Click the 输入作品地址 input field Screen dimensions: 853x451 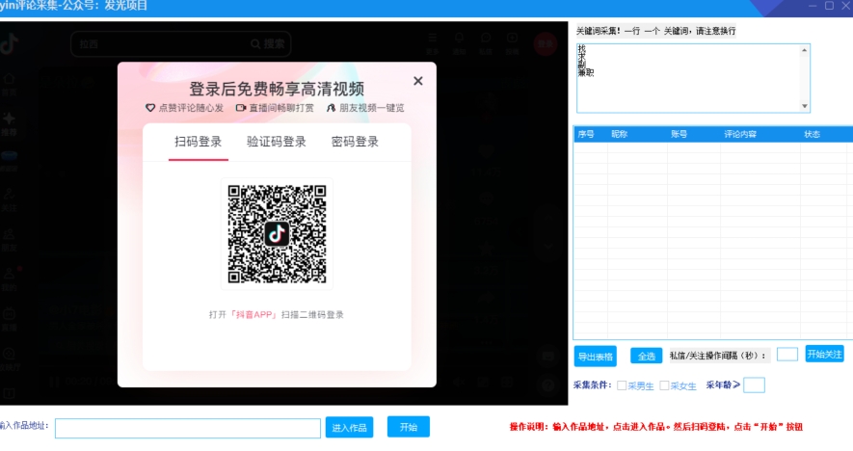(187, 428)
